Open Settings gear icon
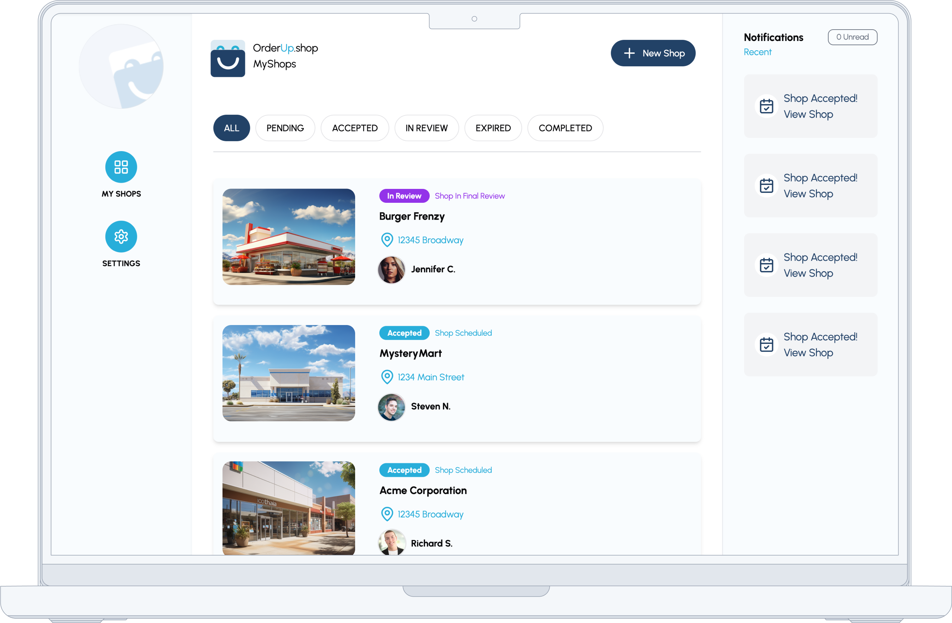This screenshot has width=952, height=623. click(121, 236)
